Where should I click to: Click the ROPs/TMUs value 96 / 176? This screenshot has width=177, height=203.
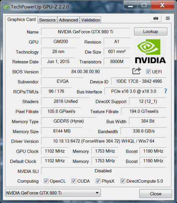tap(56, 91)
